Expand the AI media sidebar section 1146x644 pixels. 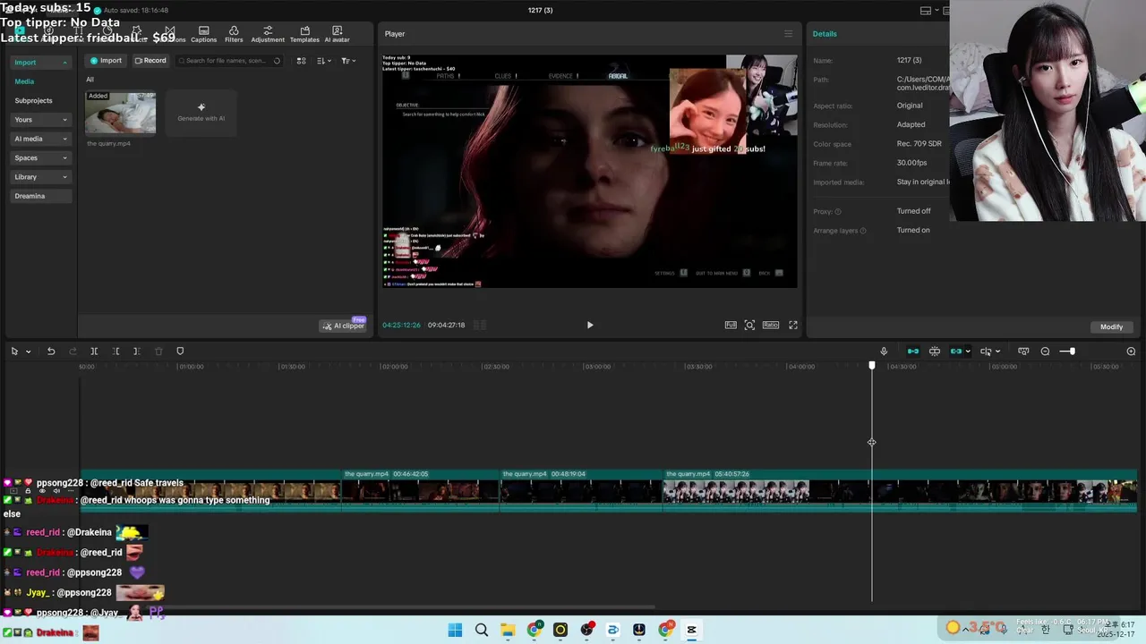click(40, 139)
